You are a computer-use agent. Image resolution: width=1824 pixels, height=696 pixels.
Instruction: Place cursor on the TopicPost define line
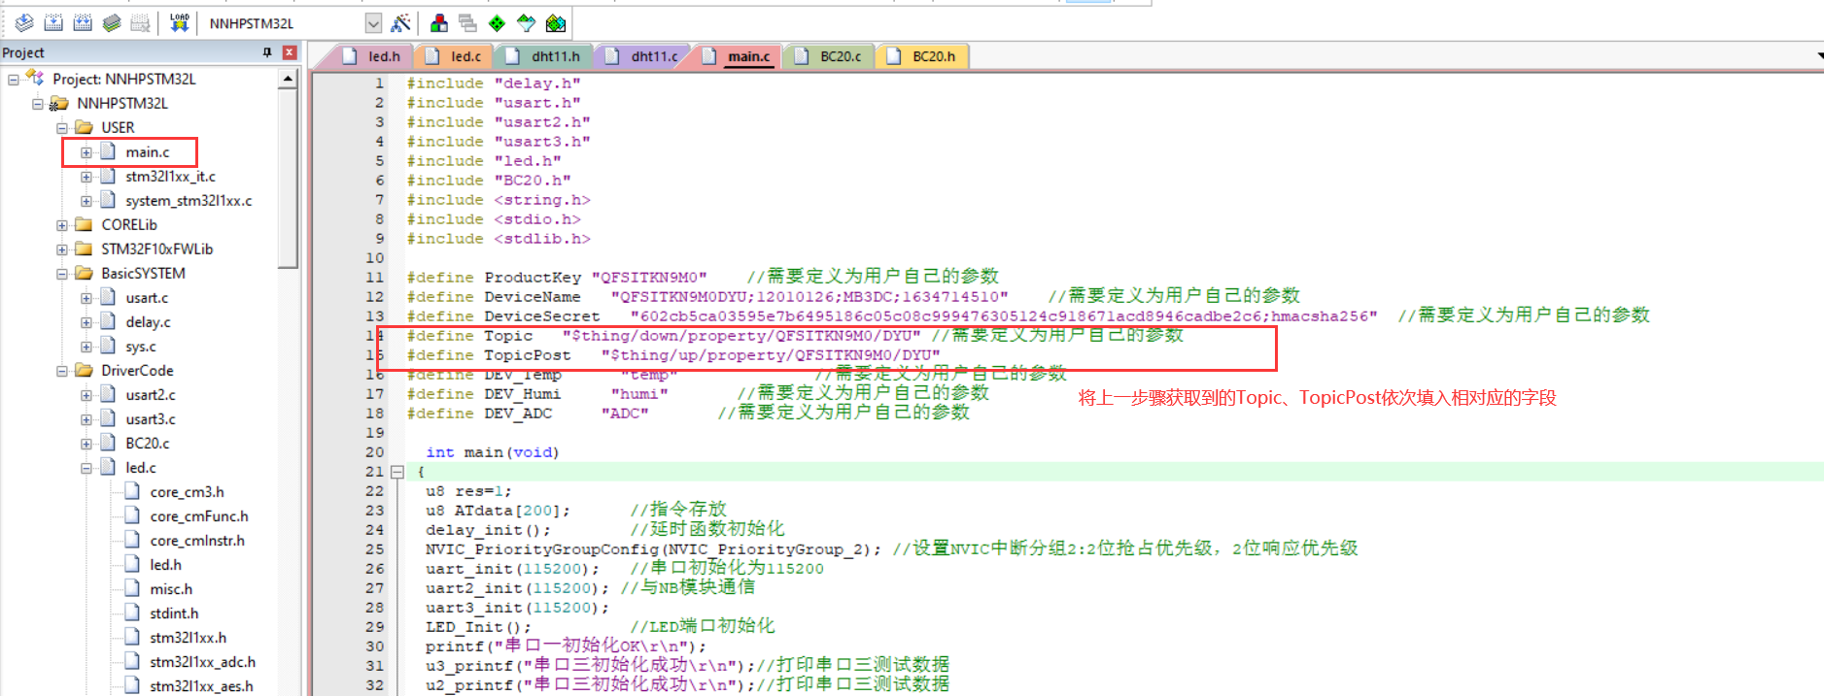click(672, 355)
